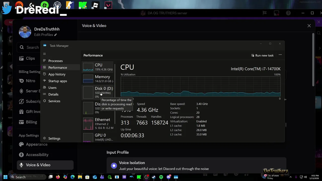Click the DreDaTruthhh profile avatar

pos(25,32)
